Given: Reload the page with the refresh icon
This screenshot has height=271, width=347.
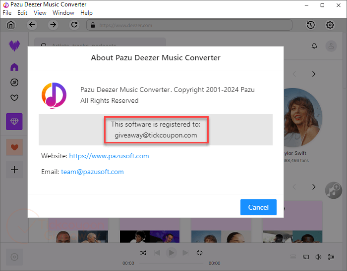Looking at the screenshot, I should coord(74,25).
